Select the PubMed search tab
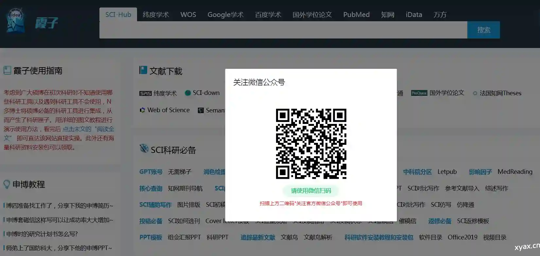The image size is (540, 256). [356, 15]
